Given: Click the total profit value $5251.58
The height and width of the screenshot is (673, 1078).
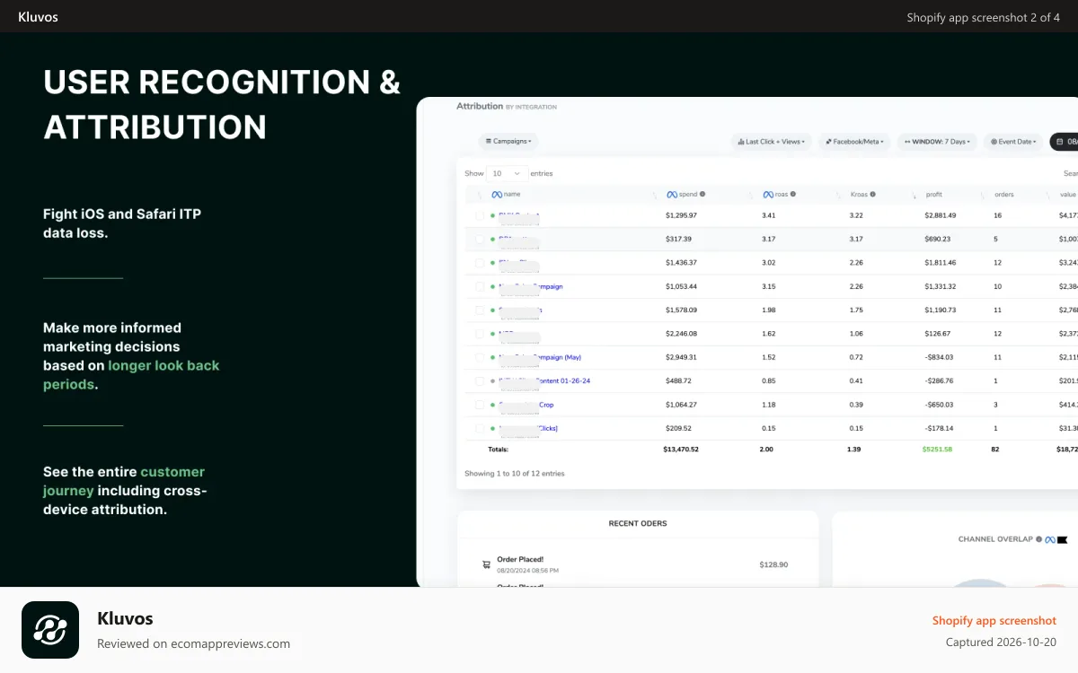Looking at the screenshot, I should 938,449.
